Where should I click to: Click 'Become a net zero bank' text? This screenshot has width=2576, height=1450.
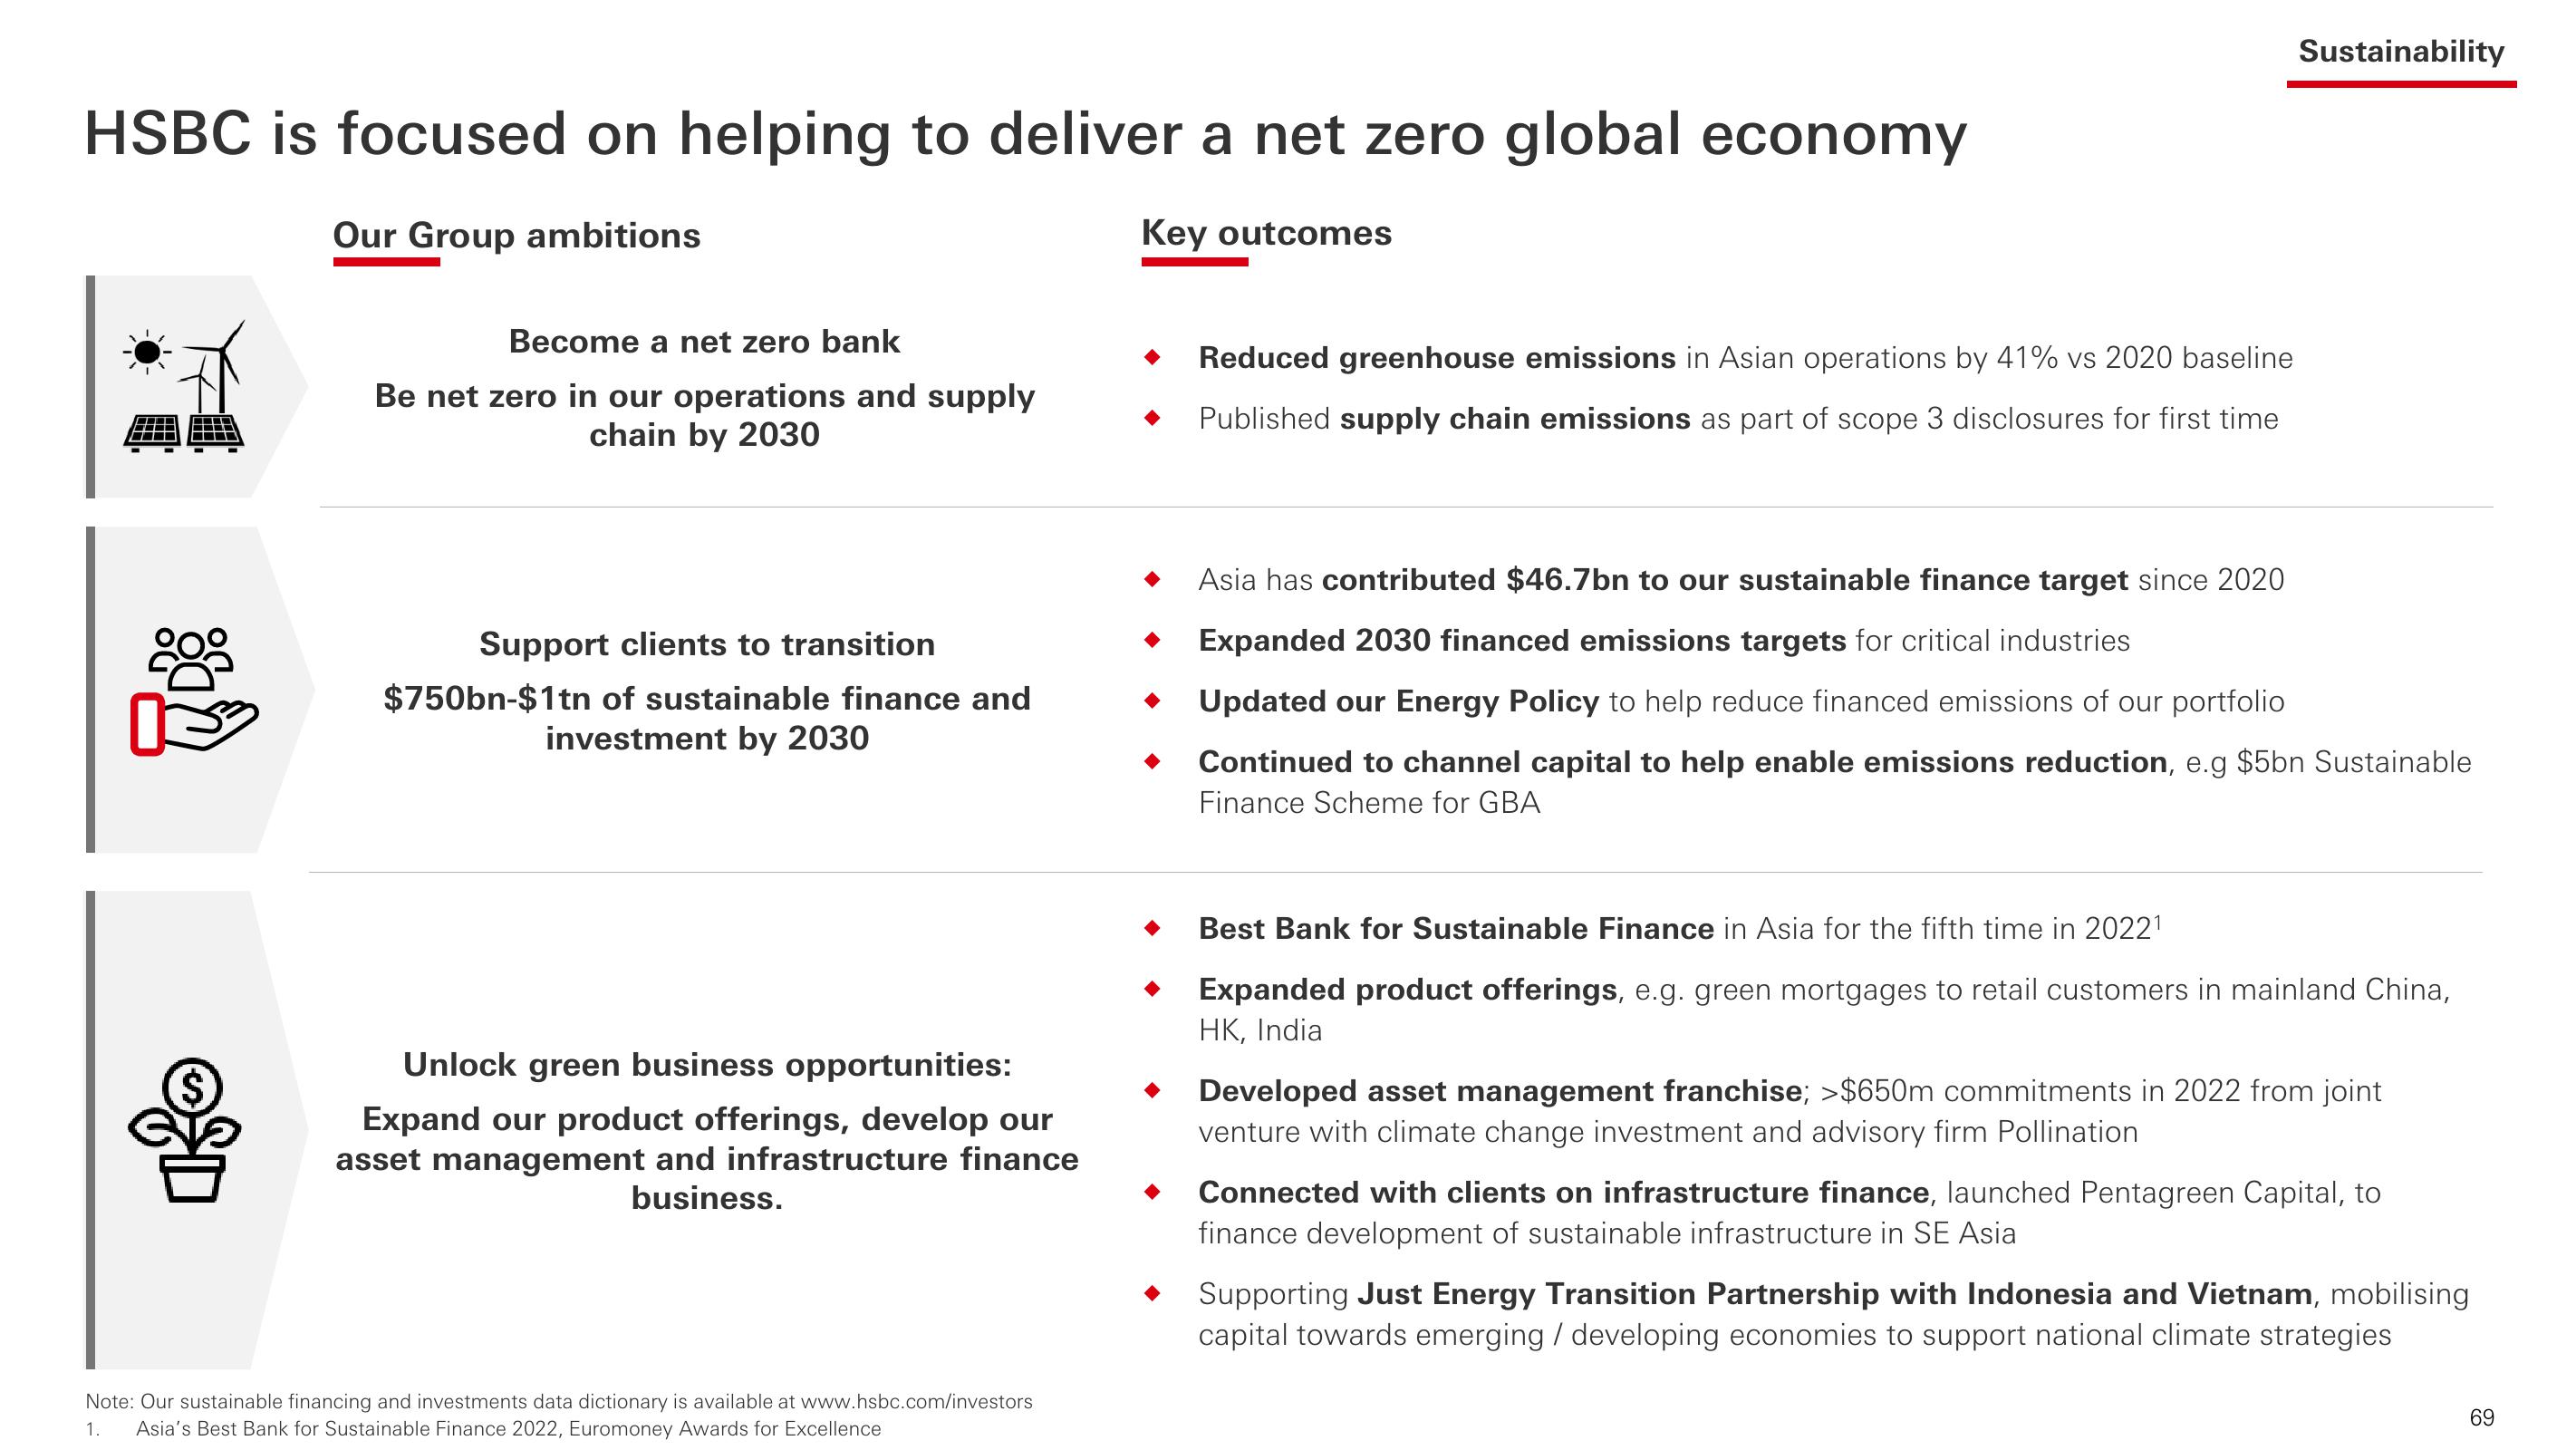point(704,342)
